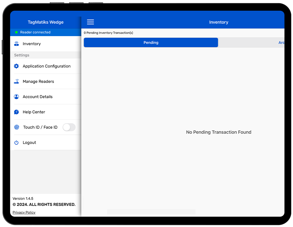The image size is (293, 227).
Task: Open the Privacy Policy link
Action: 24,212
